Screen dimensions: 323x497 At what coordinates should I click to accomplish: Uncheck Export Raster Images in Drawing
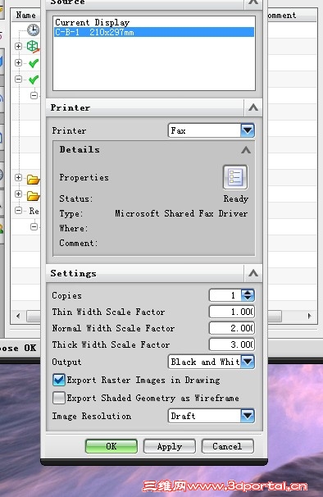point(59,380)
